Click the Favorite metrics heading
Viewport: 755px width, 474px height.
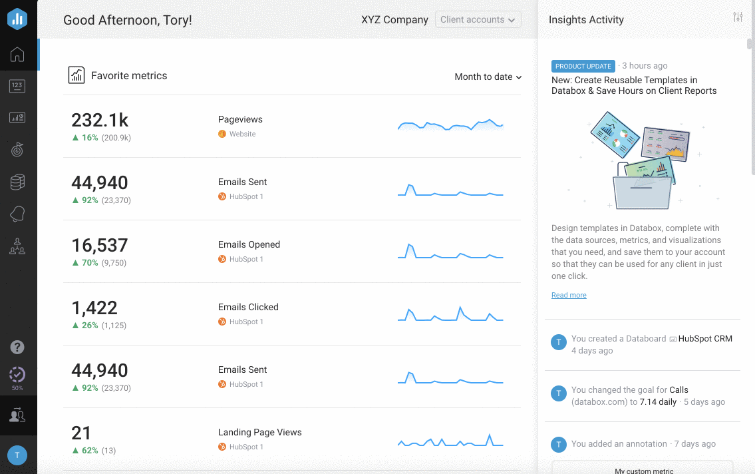(129, 76)
